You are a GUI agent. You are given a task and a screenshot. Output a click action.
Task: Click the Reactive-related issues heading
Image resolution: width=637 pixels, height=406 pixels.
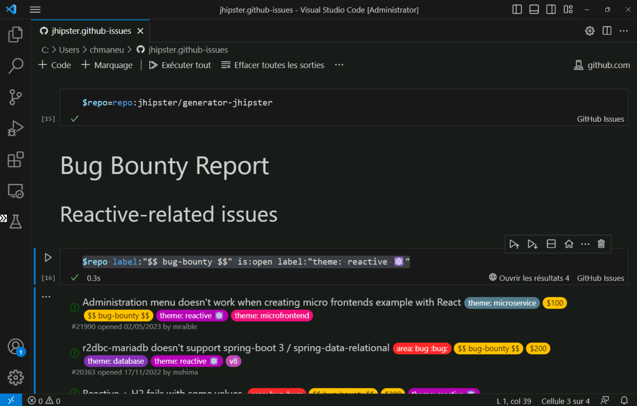click(169, 214)
